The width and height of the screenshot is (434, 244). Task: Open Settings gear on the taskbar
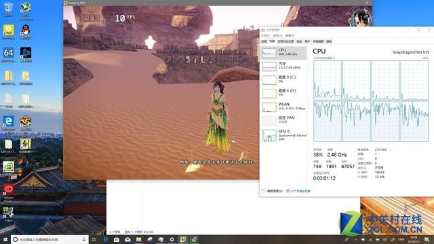click(172, 239)
